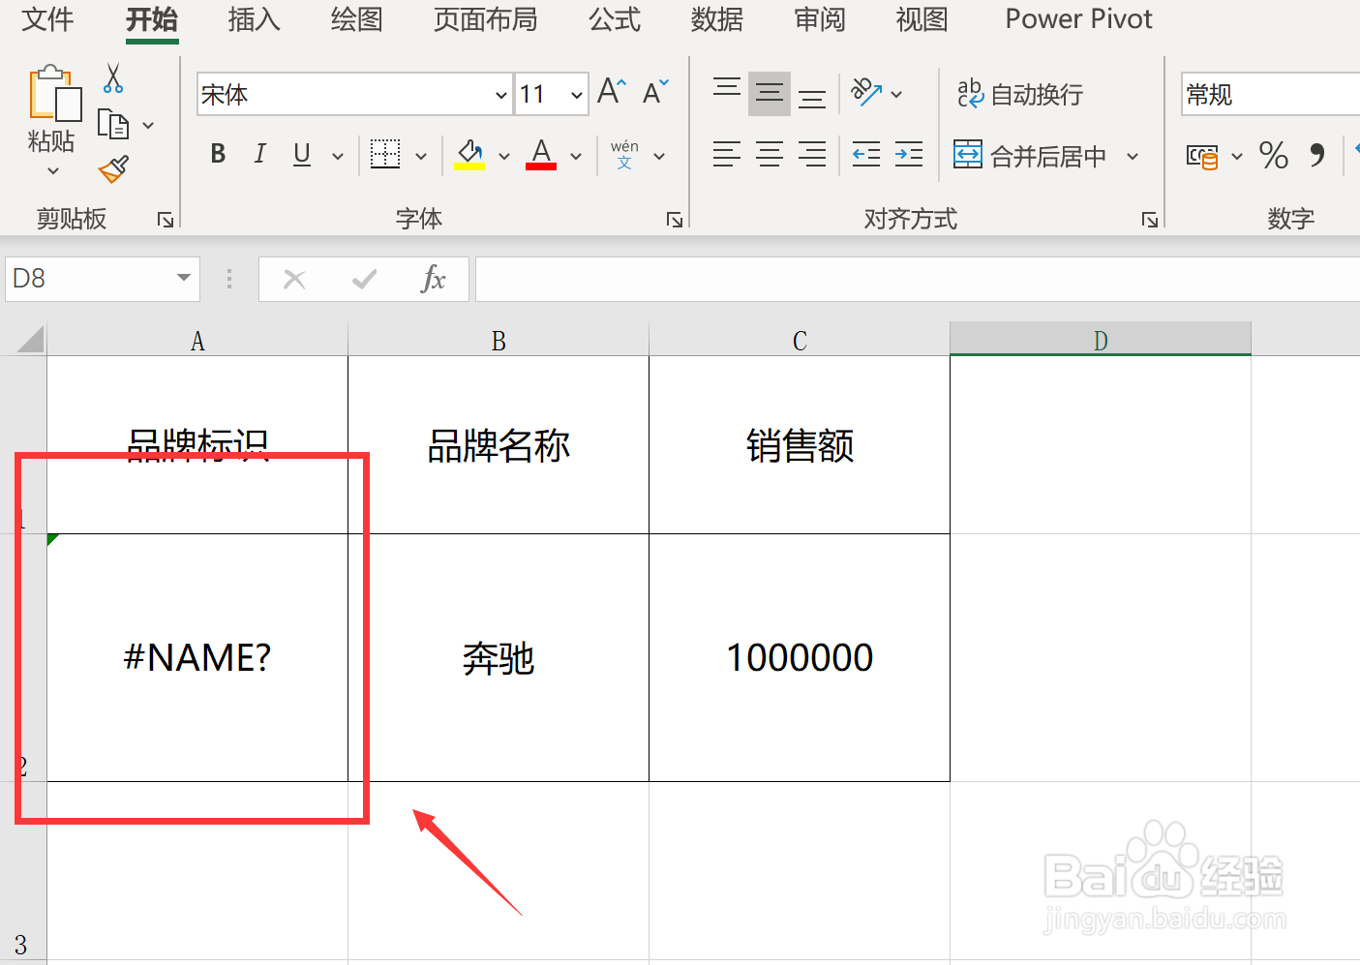The image size is (1360, 965).
Task: Click the Insert Function fx icon
Action: (435, 279)
